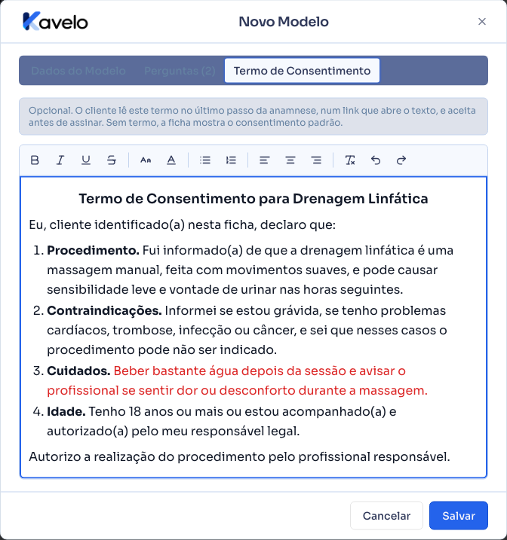Screen dimensions: 507x540
Task: Click the Cancelar button
Action: tap(386, 516)
